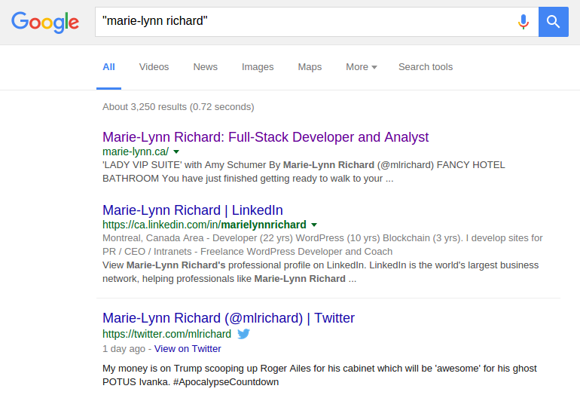Click the twitter.com/mlrichard URL
Screen dimensions: 580x401
click(166, 334)
